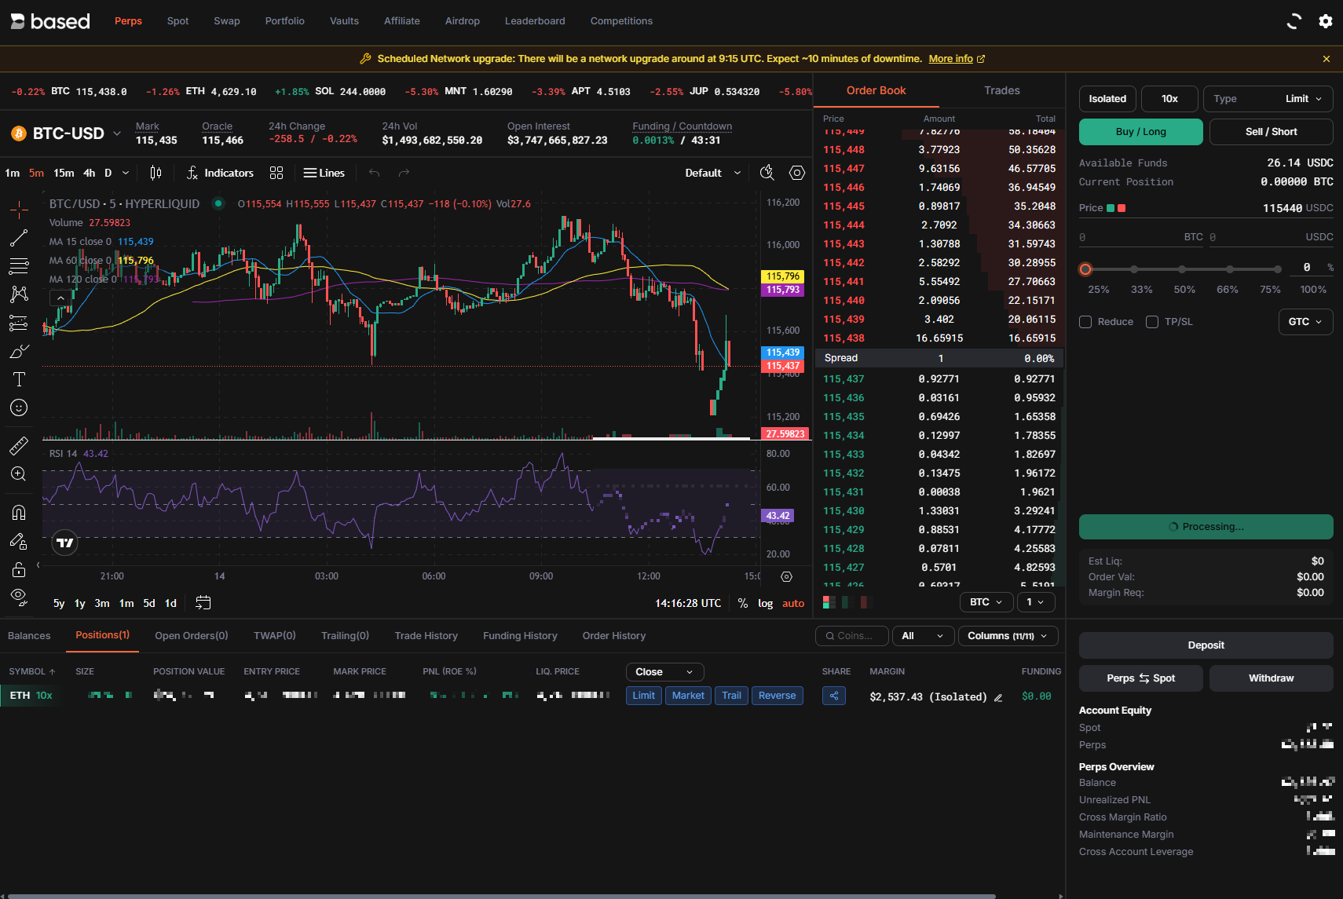Open more timeframes dropdown arrow
1343x899 pixels.
tap(126, 173)
